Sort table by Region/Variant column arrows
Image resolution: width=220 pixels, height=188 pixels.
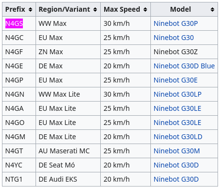(95, 10)
